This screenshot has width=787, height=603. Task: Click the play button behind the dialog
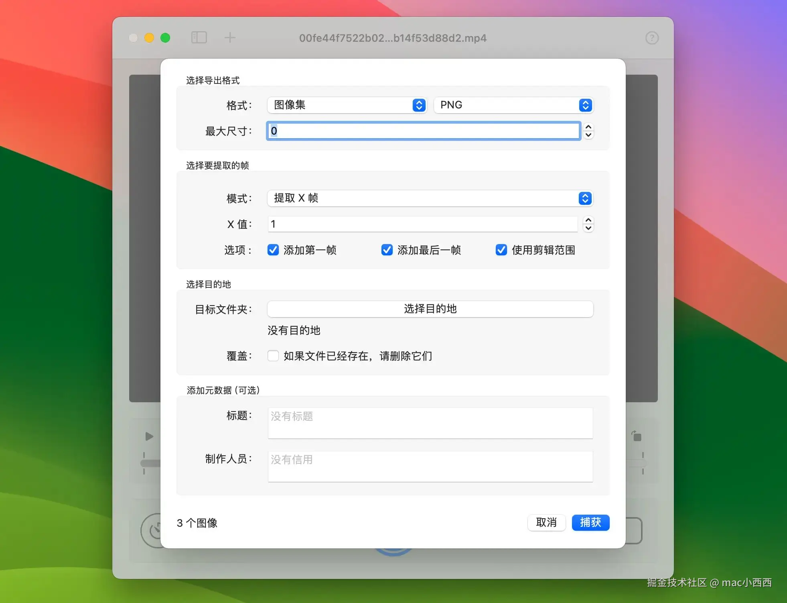coord(149,436)
